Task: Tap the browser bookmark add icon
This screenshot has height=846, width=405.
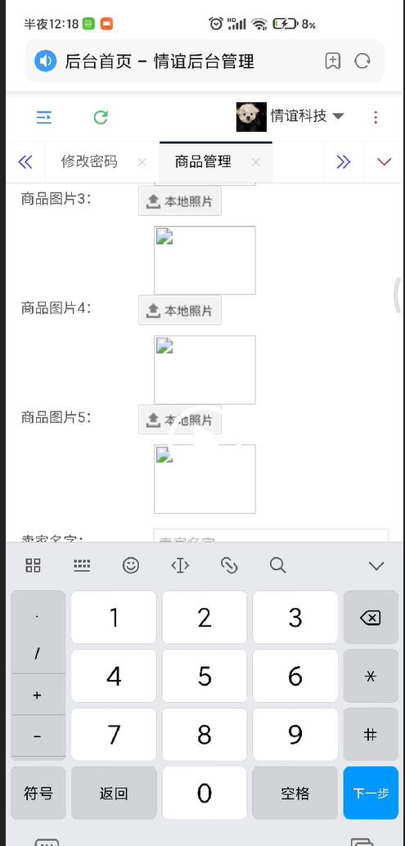Action: coord(333,61)
